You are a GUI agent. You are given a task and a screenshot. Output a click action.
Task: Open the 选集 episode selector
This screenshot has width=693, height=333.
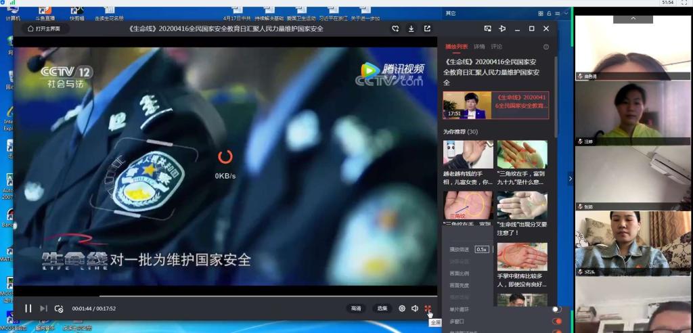pyautogui.click(x=382, y=309)
